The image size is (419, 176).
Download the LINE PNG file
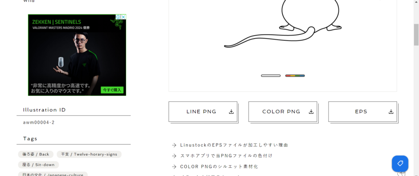[203, 111]
